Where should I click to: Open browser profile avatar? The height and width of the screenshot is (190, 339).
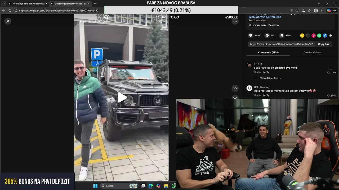[x=316, y=11]
